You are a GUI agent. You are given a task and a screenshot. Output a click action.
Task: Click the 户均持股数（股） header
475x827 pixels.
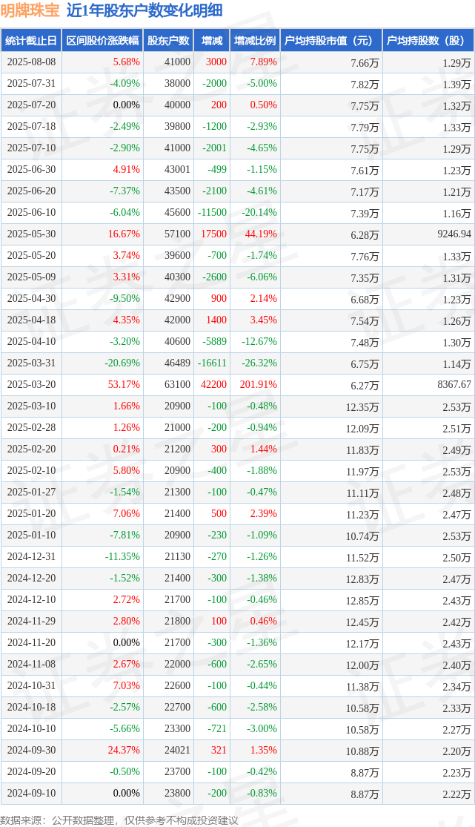(x=428, y=41)
